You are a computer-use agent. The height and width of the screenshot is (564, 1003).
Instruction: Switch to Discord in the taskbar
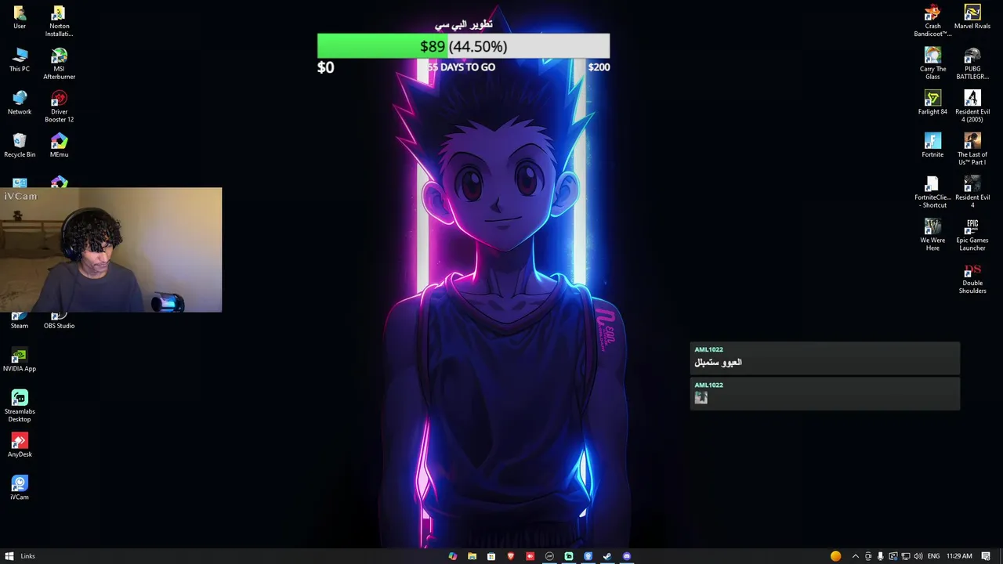point(627,556)
